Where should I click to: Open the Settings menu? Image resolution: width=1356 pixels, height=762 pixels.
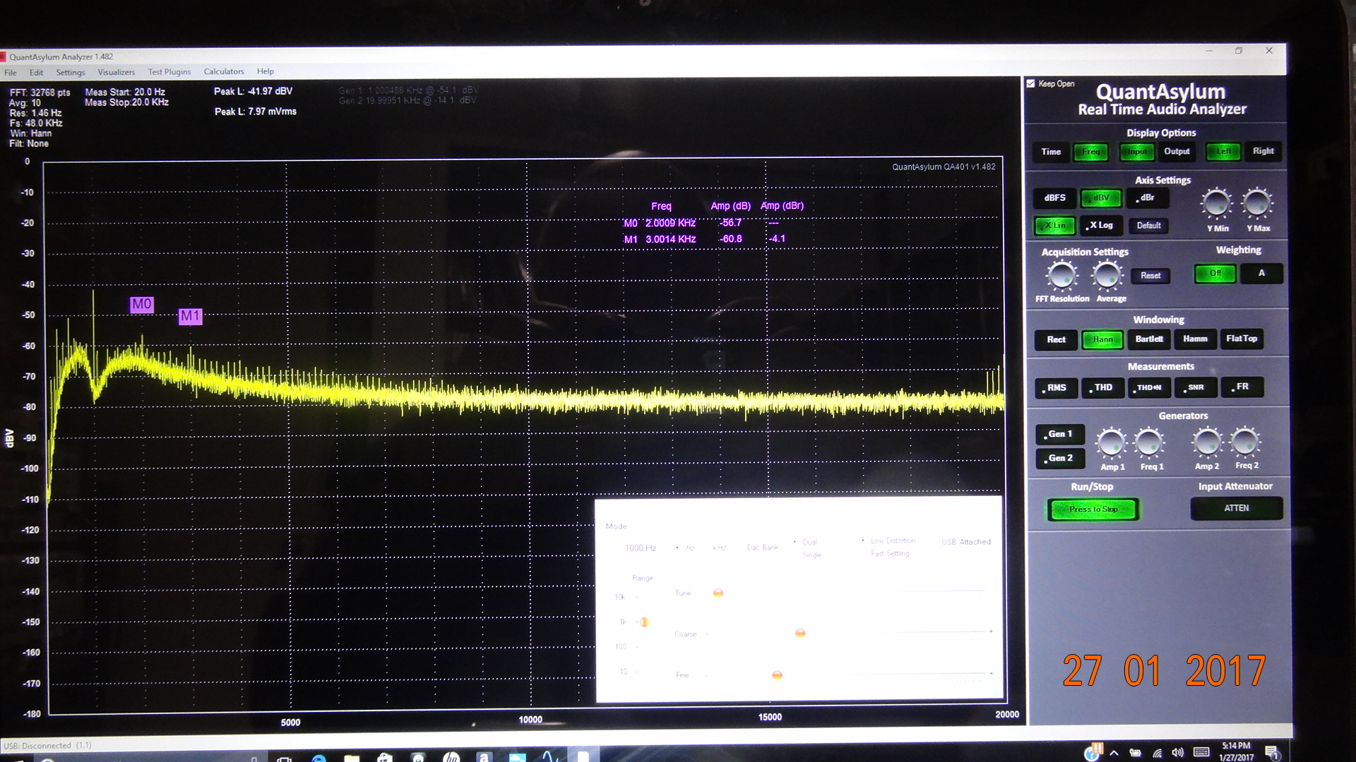tap(71, 73)
